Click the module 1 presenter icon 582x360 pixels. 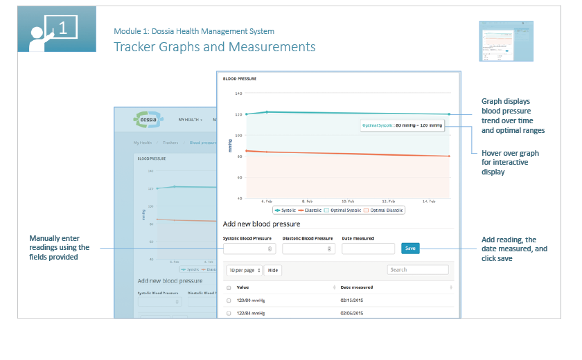click(x=57, y=29)
